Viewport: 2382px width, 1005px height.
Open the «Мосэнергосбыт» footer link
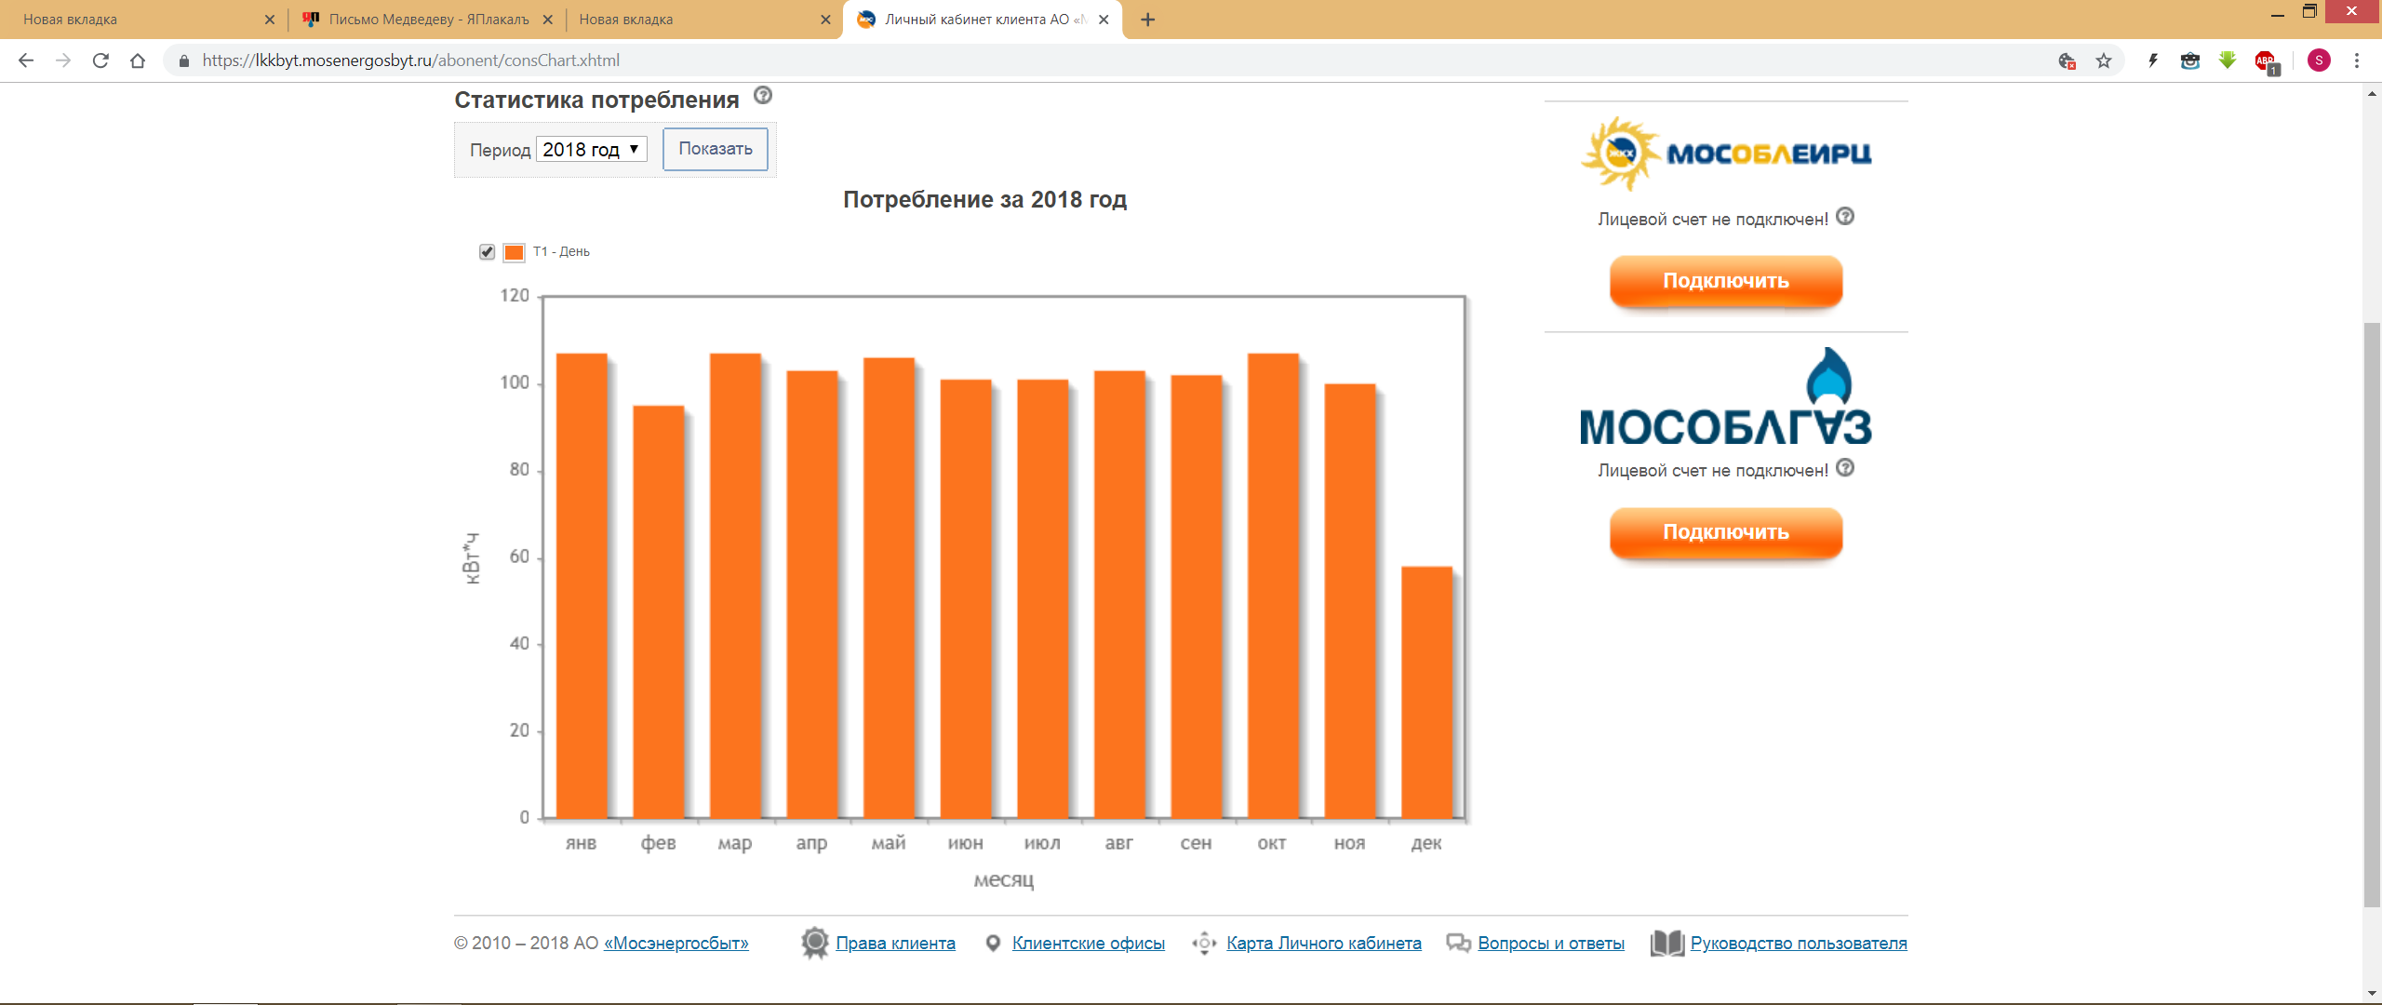point(676,944)
